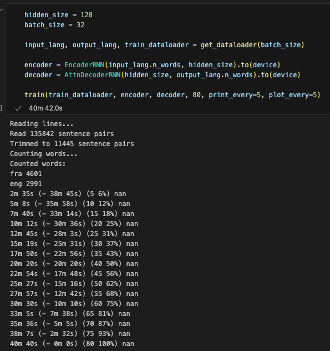Click the 'eng 2991' output line
Image resolution: width=330 pixels, height=351 pixels.
point(26,184)
